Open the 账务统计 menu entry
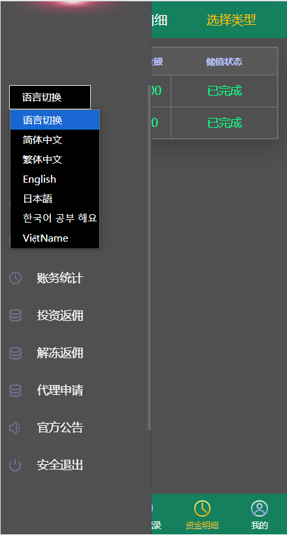Image resolution: width=287 pixels, height=535 pixels. pyautogui.click(x=60, y=278)
